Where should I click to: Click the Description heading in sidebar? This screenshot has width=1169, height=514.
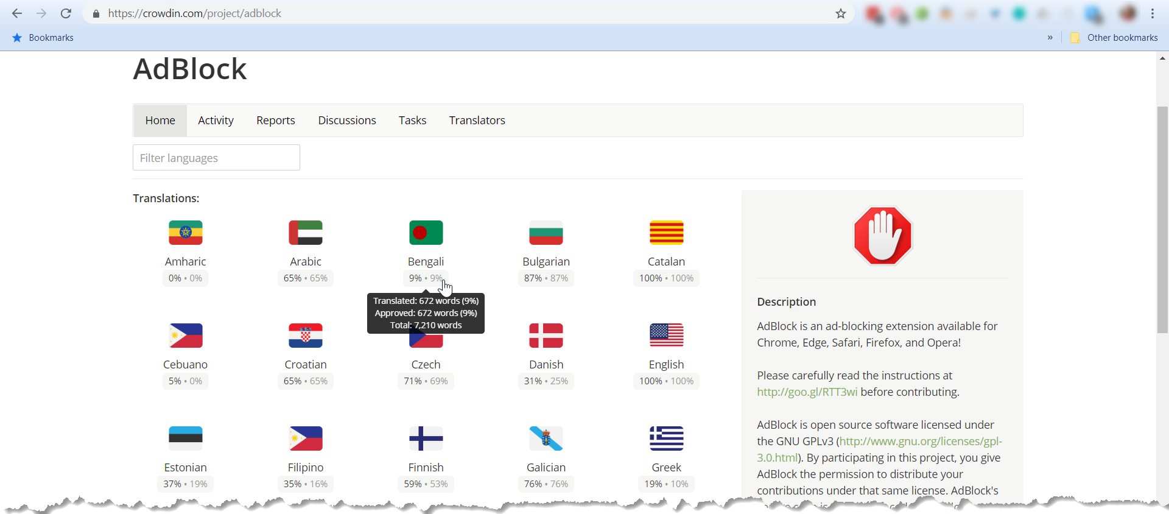(x=786, y=302)
